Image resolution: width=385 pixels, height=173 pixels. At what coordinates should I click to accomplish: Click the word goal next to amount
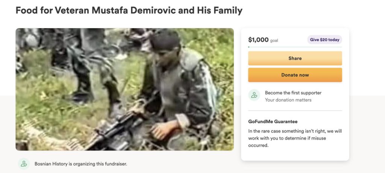(274, 41)
